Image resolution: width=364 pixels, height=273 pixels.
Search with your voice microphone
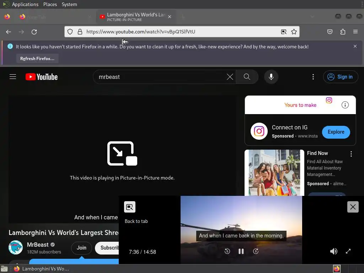271,77
